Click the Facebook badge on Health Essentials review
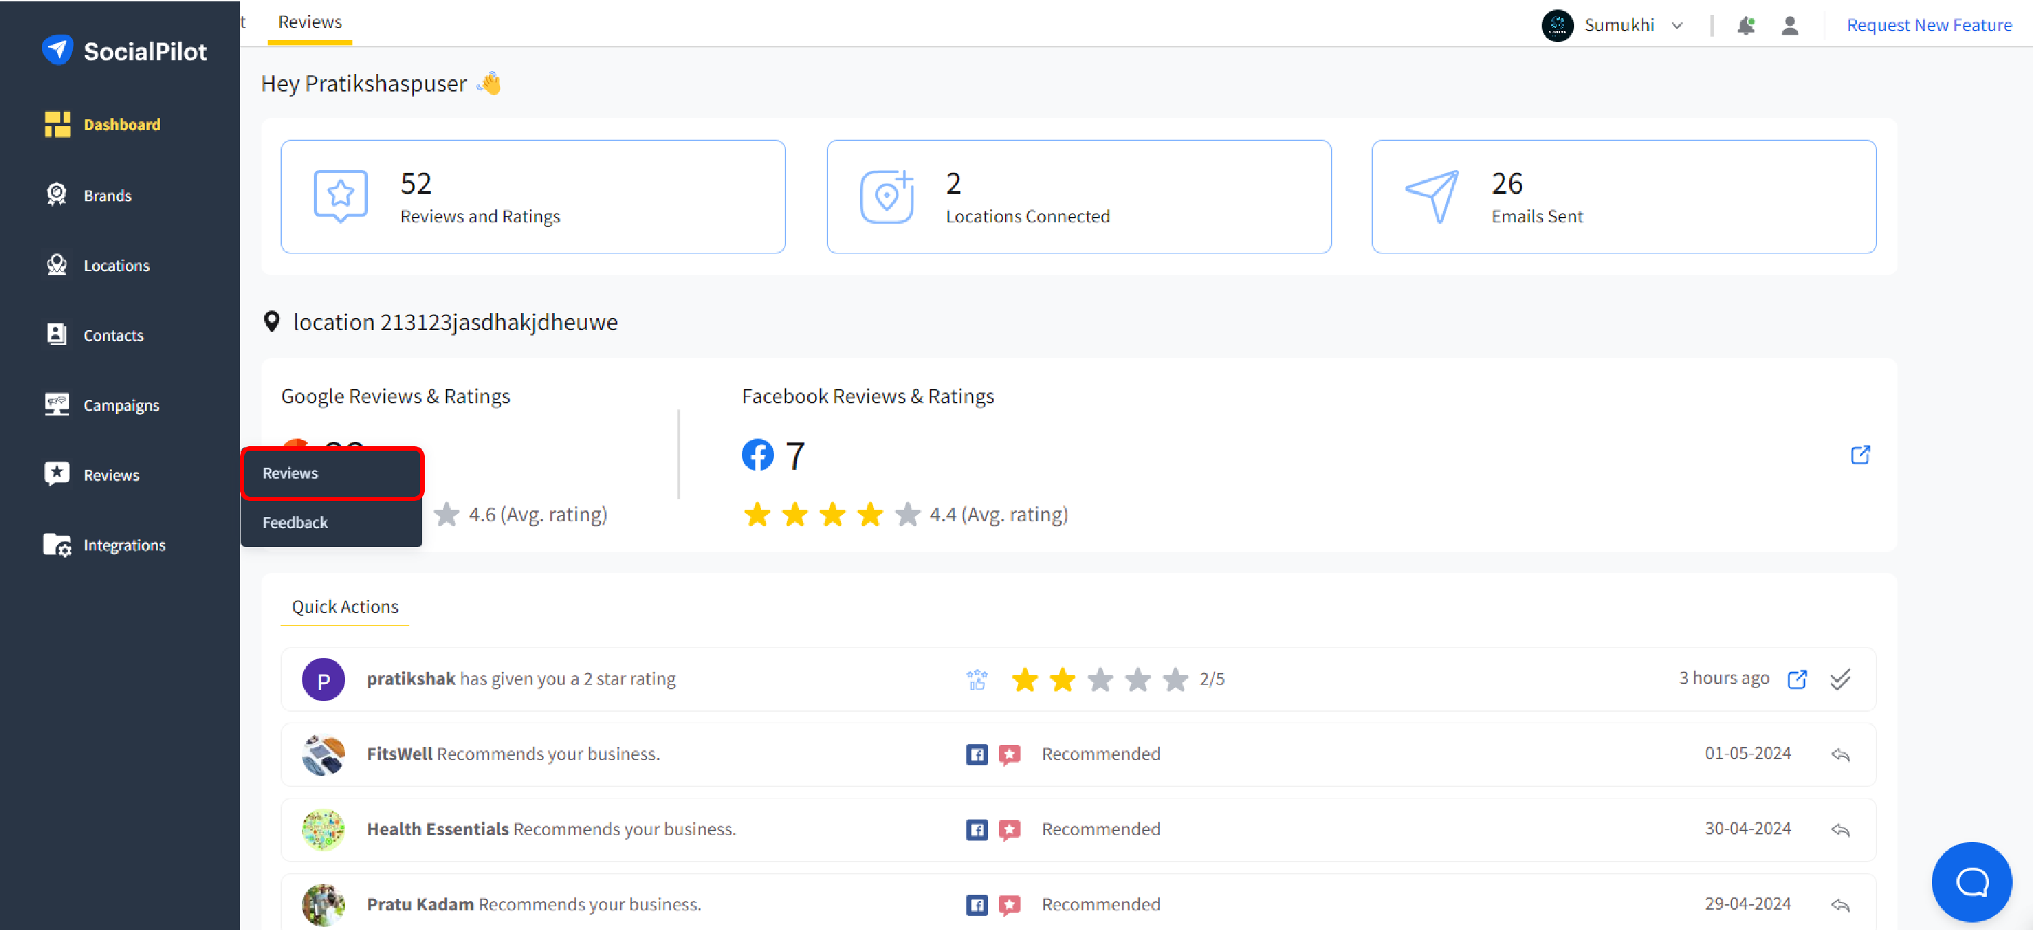 point(977,830)
